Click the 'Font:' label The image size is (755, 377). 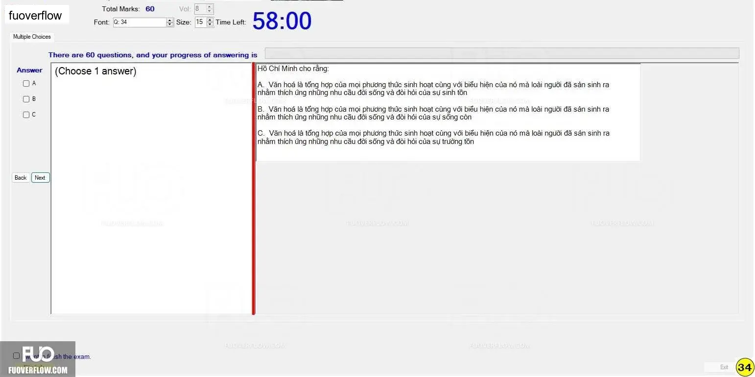(102, 22)
